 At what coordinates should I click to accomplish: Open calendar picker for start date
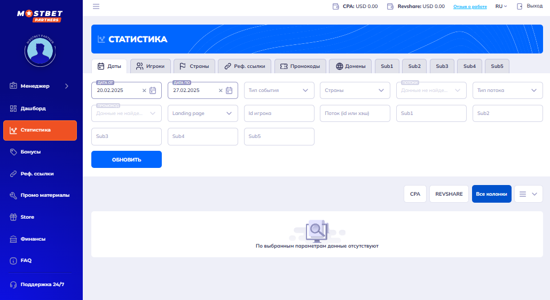[x=153, y=90]
